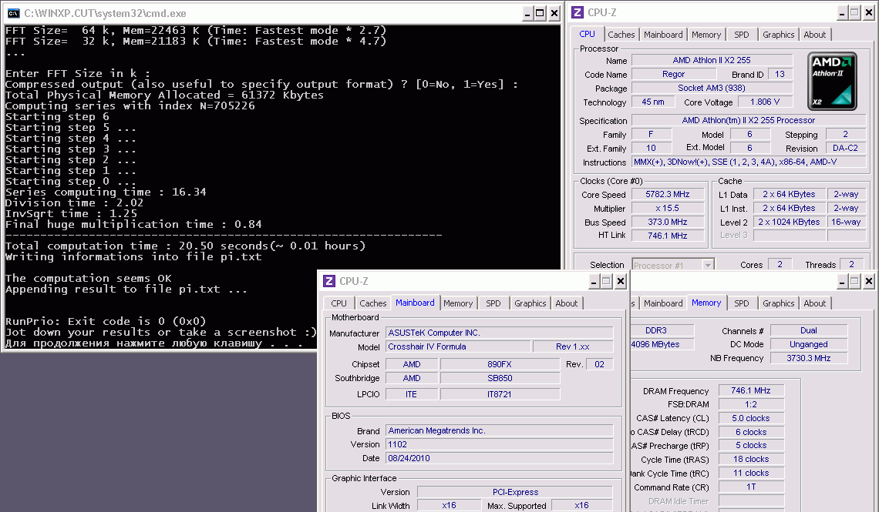Image resolution: width=879 pixels, height=512 pixels.
Task: Open the Memory tab in the Mainboard tab CPU-Z window
Action: pyautogui.click(x=458, y=303)
